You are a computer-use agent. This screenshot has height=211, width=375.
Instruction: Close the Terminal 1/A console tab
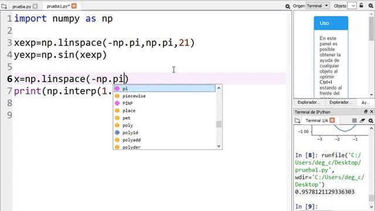[x=332, y=120]
